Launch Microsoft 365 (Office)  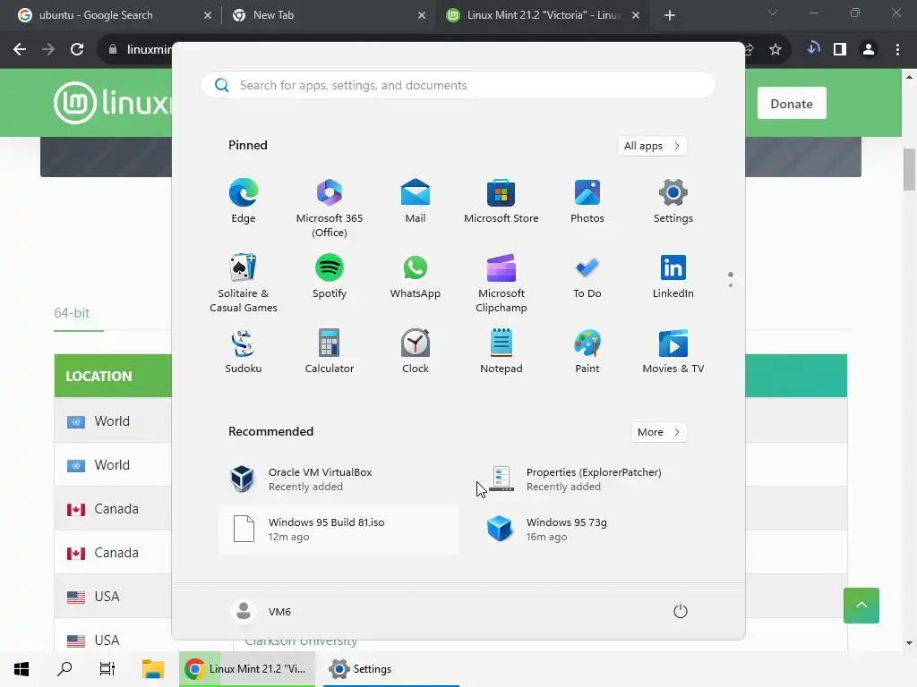[x=330, y=208]
